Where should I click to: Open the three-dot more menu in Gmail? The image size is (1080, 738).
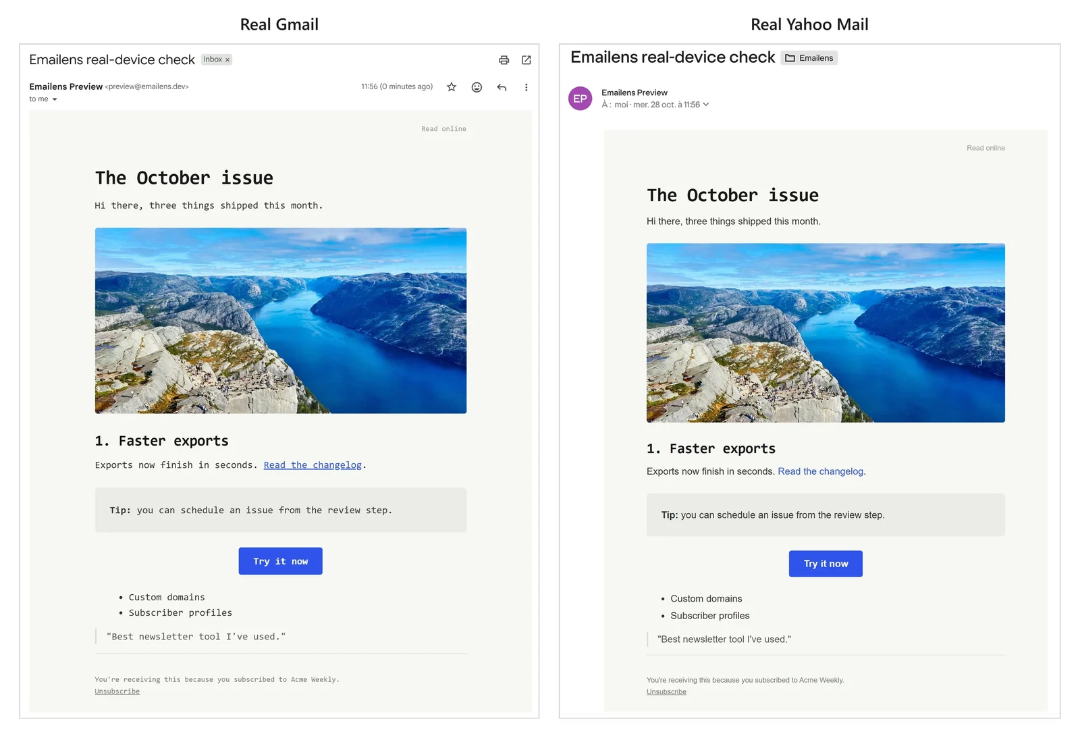click(x=526, y=87)
